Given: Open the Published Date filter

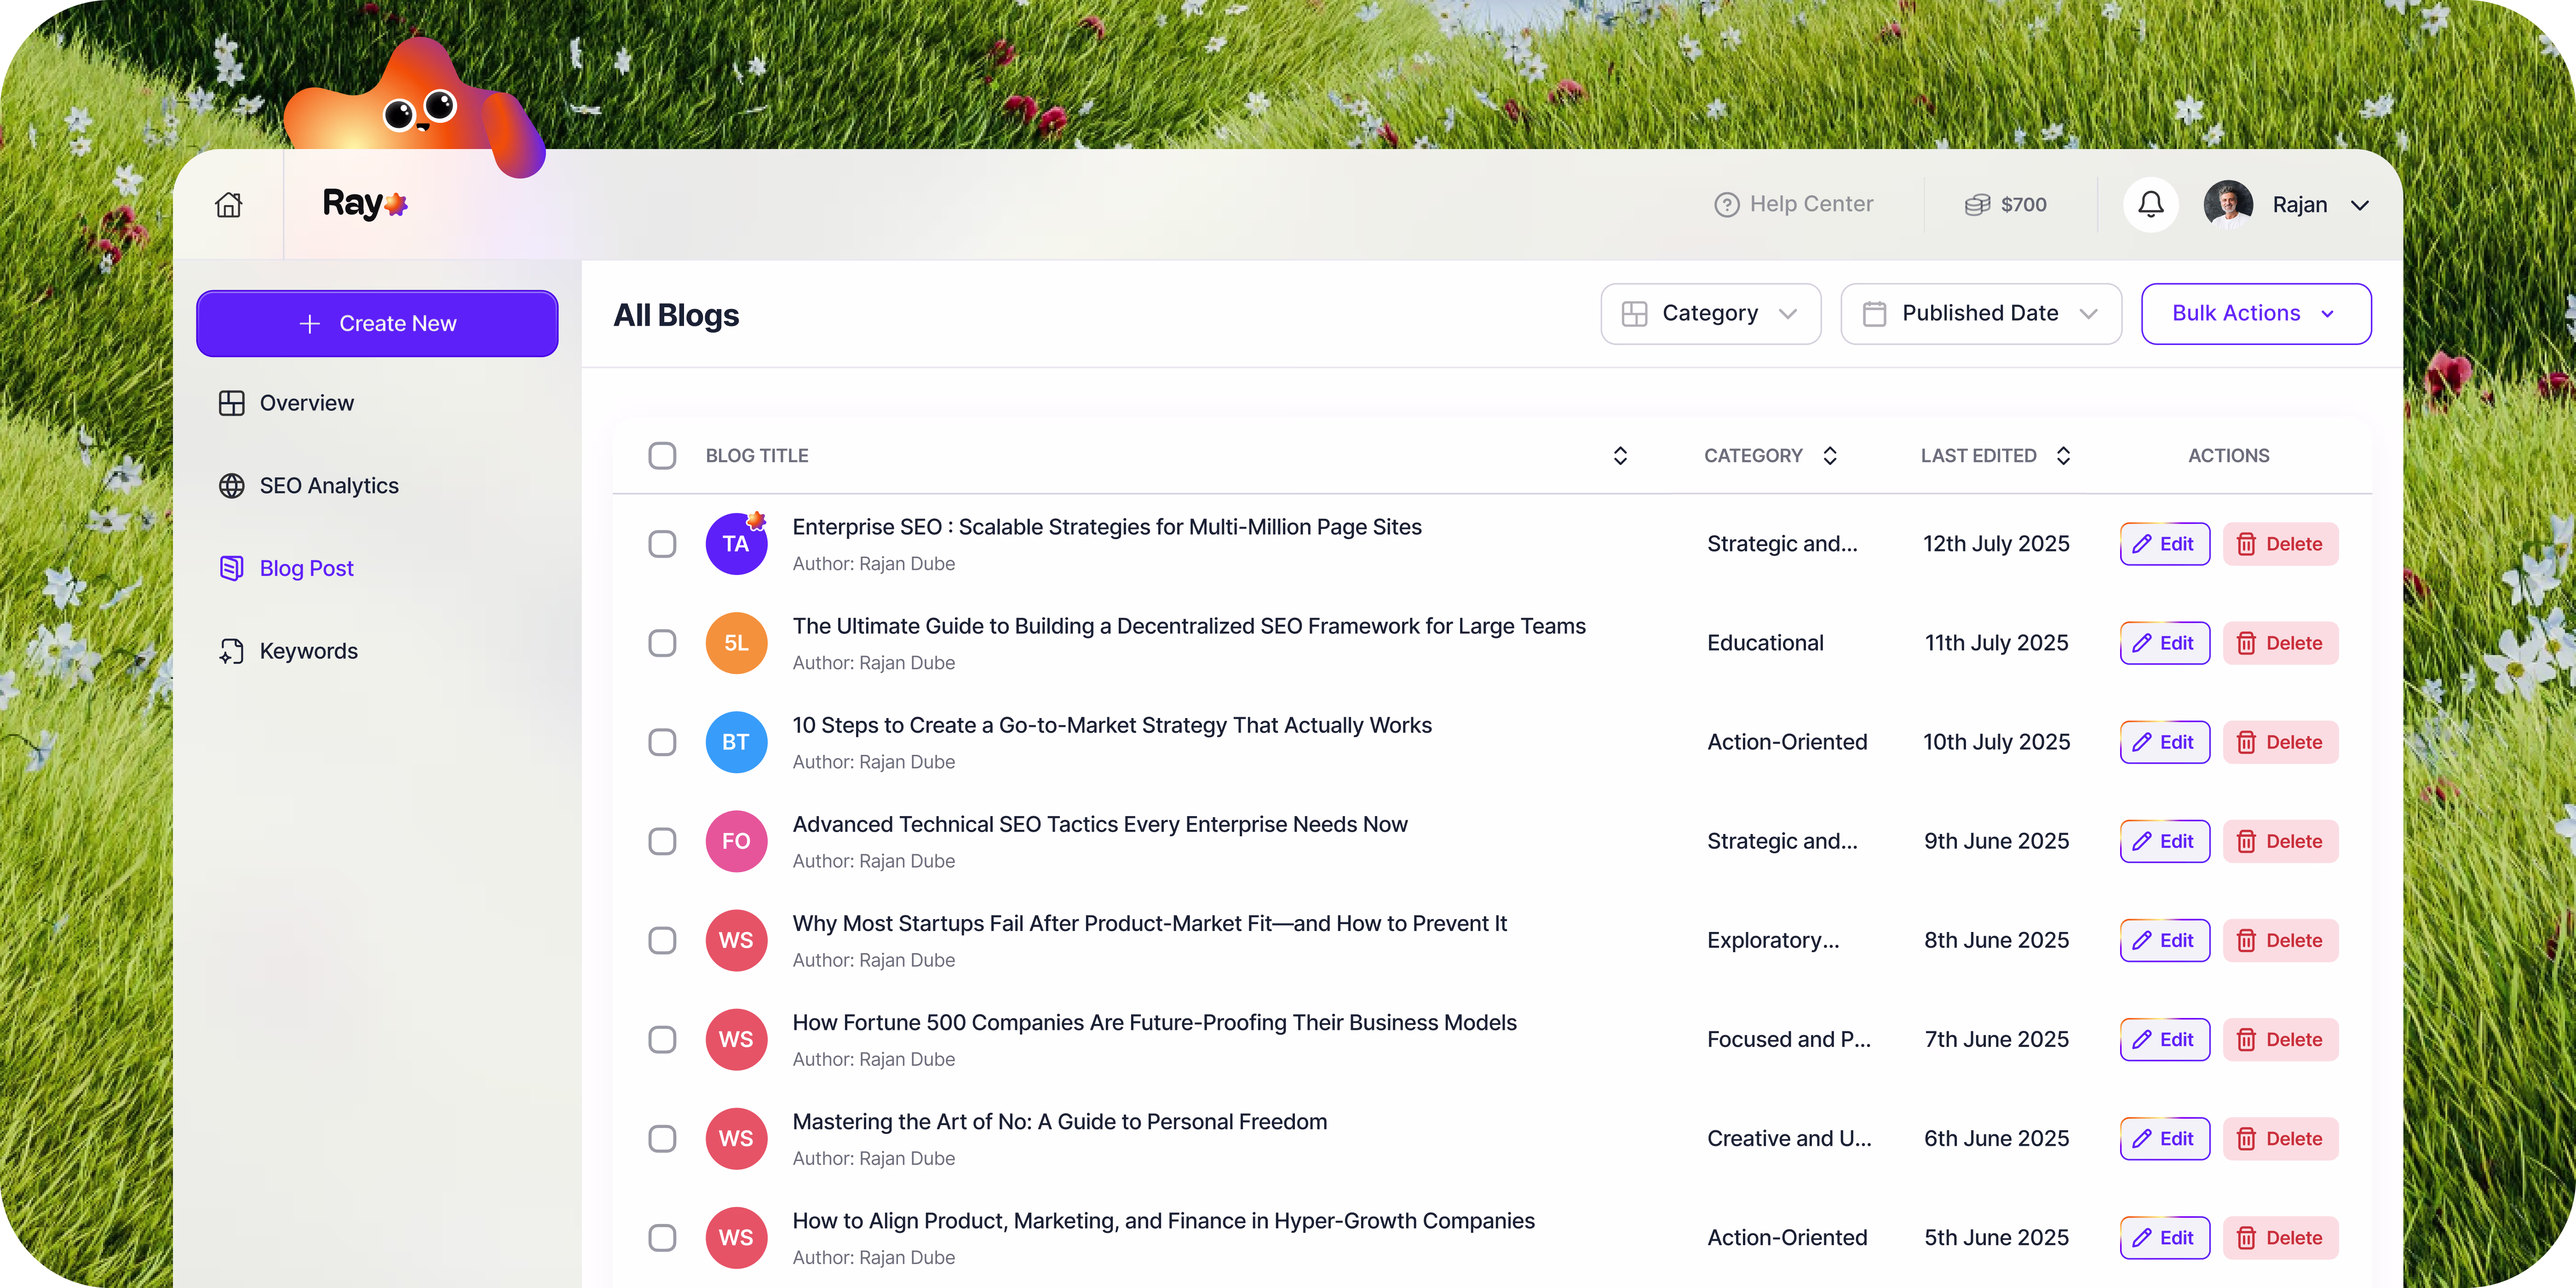Looking at the screenshot, I should (x=1980, y=313).
